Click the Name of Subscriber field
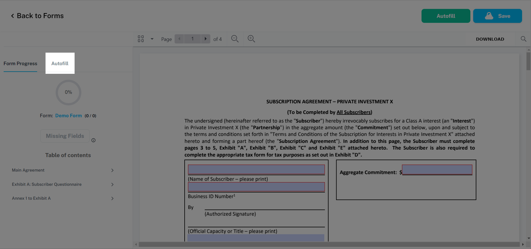This screenshot has width=531, height=249. click(256, 169)
